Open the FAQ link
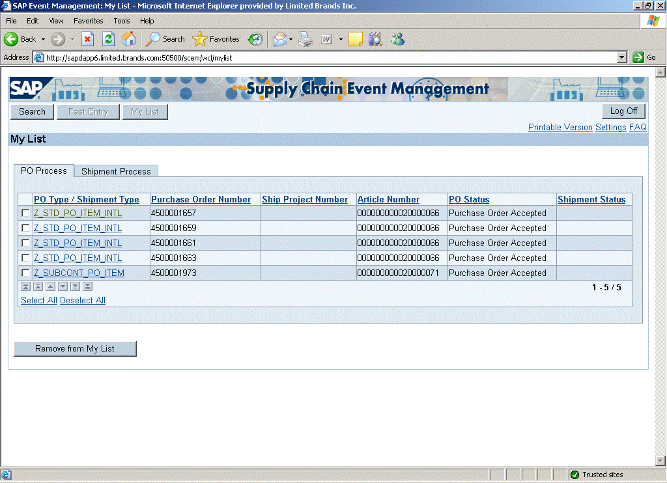Screen dimensions: 667x483 coord(638,127)
